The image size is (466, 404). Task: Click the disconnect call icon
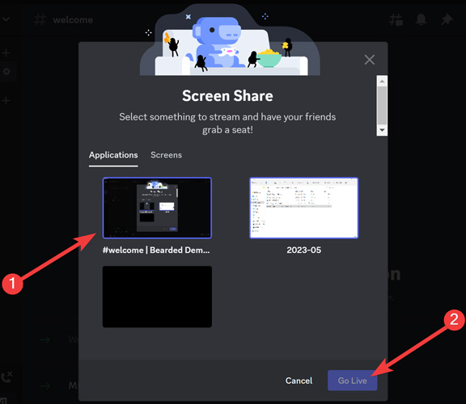click(6, 377)
